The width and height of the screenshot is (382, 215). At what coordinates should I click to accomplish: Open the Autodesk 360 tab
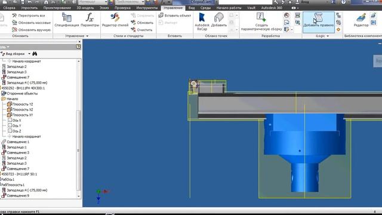pos(272,8)
